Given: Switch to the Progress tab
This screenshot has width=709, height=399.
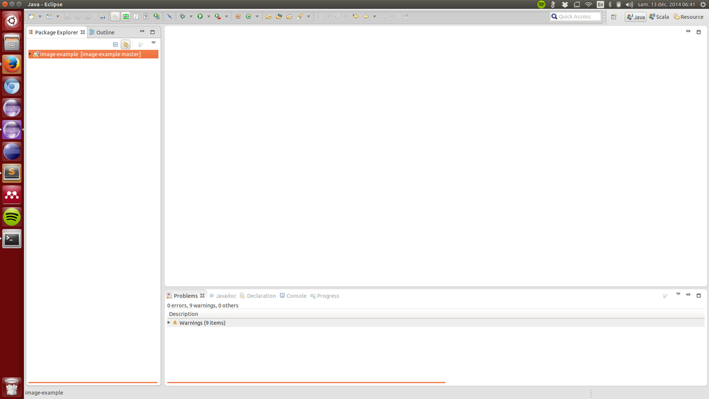Looking at the screenshot, I should (325, 296).
